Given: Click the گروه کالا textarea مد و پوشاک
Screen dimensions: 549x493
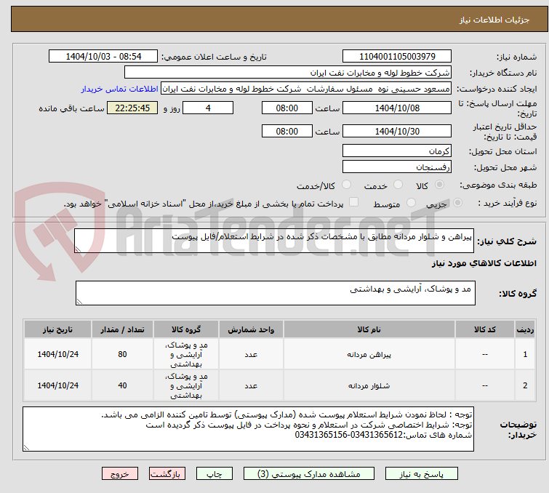Looking at the screenshot, I should click(275, 293).
